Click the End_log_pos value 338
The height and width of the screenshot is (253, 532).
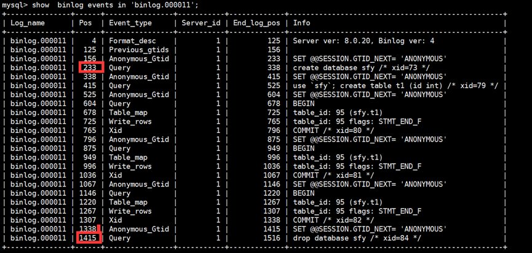tap(274, 68)
